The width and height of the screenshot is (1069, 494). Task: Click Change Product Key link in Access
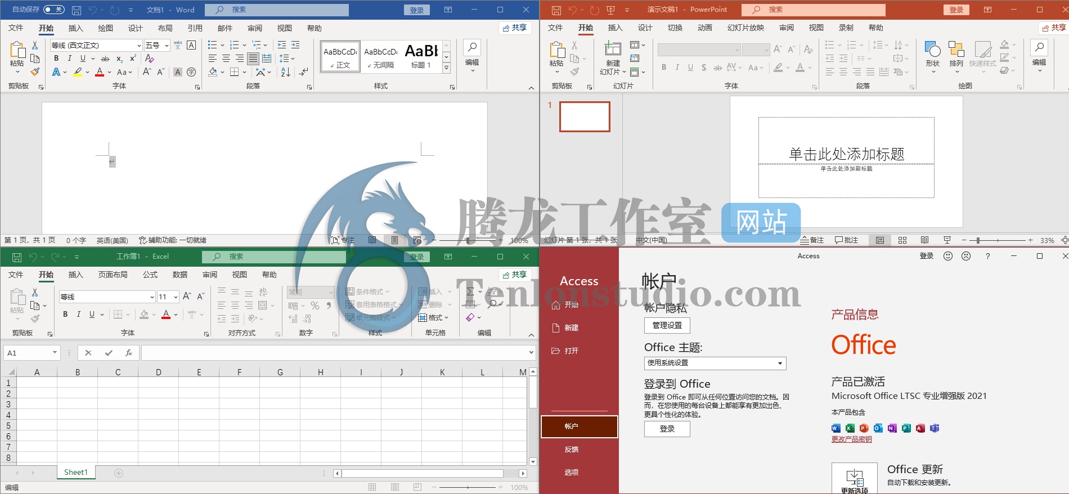coord(851,439)
